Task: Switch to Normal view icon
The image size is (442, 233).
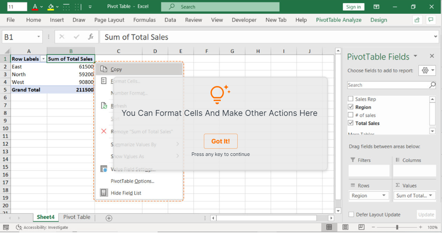Action: pos(329,227)
